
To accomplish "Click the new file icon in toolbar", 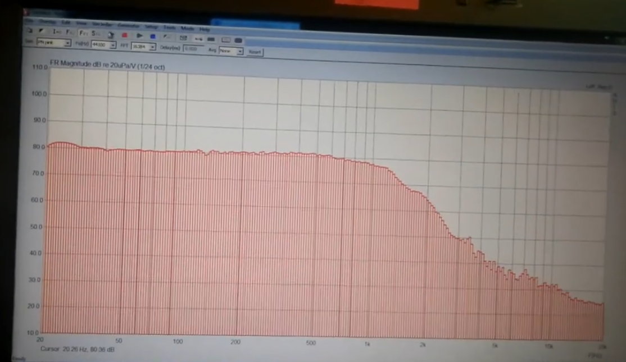I will pyautogui.click(x=30, y=30).
